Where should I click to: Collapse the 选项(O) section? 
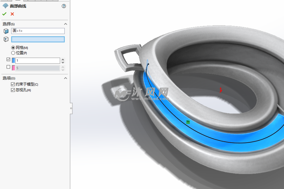click(x=65, y=78)
